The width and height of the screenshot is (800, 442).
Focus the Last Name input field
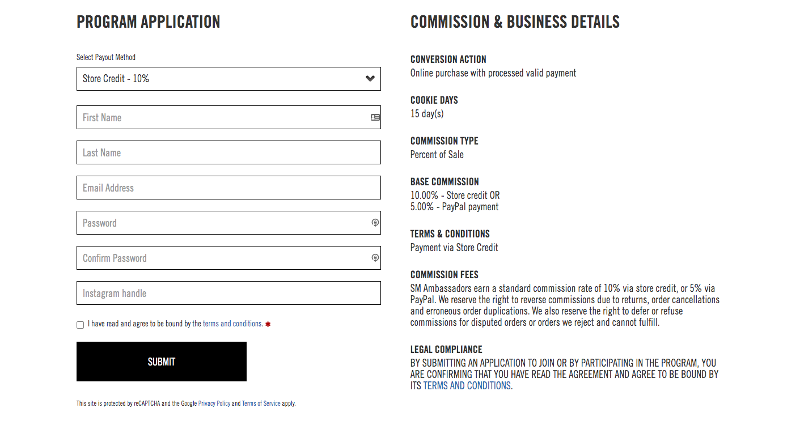click(x=228, y=152)
